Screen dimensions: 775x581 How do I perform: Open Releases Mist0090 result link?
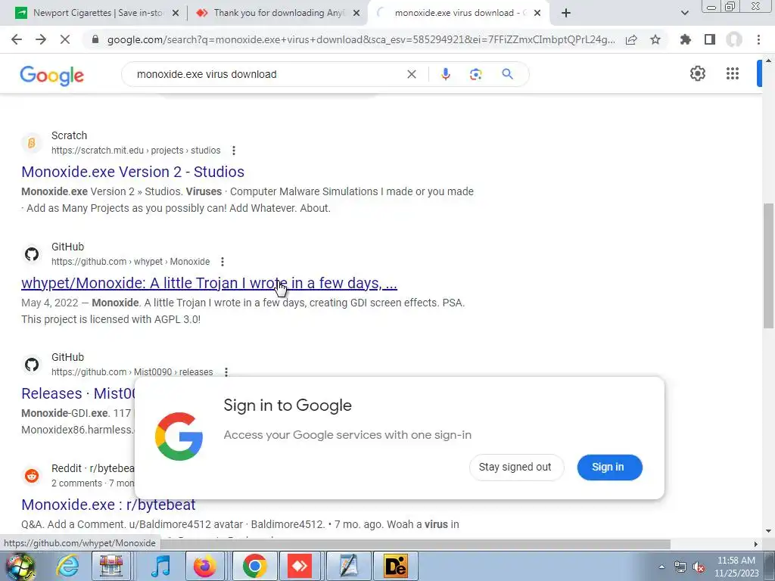coord(78,393)
